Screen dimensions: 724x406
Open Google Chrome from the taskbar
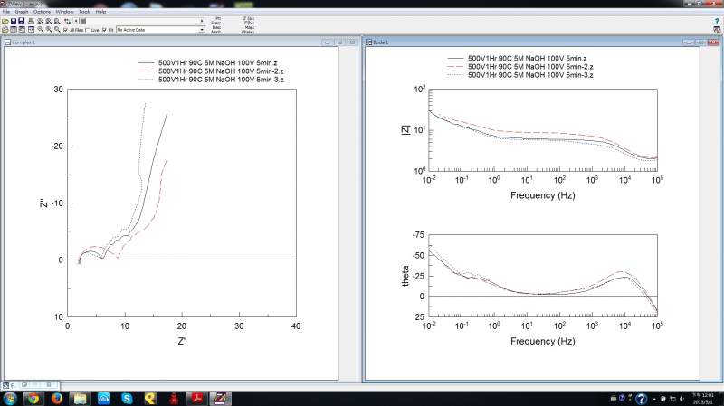point(33,398)
